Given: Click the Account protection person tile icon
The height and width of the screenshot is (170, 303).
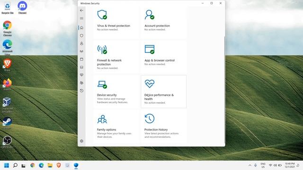Looking at the screenshot, I should (x=150, y=15).
